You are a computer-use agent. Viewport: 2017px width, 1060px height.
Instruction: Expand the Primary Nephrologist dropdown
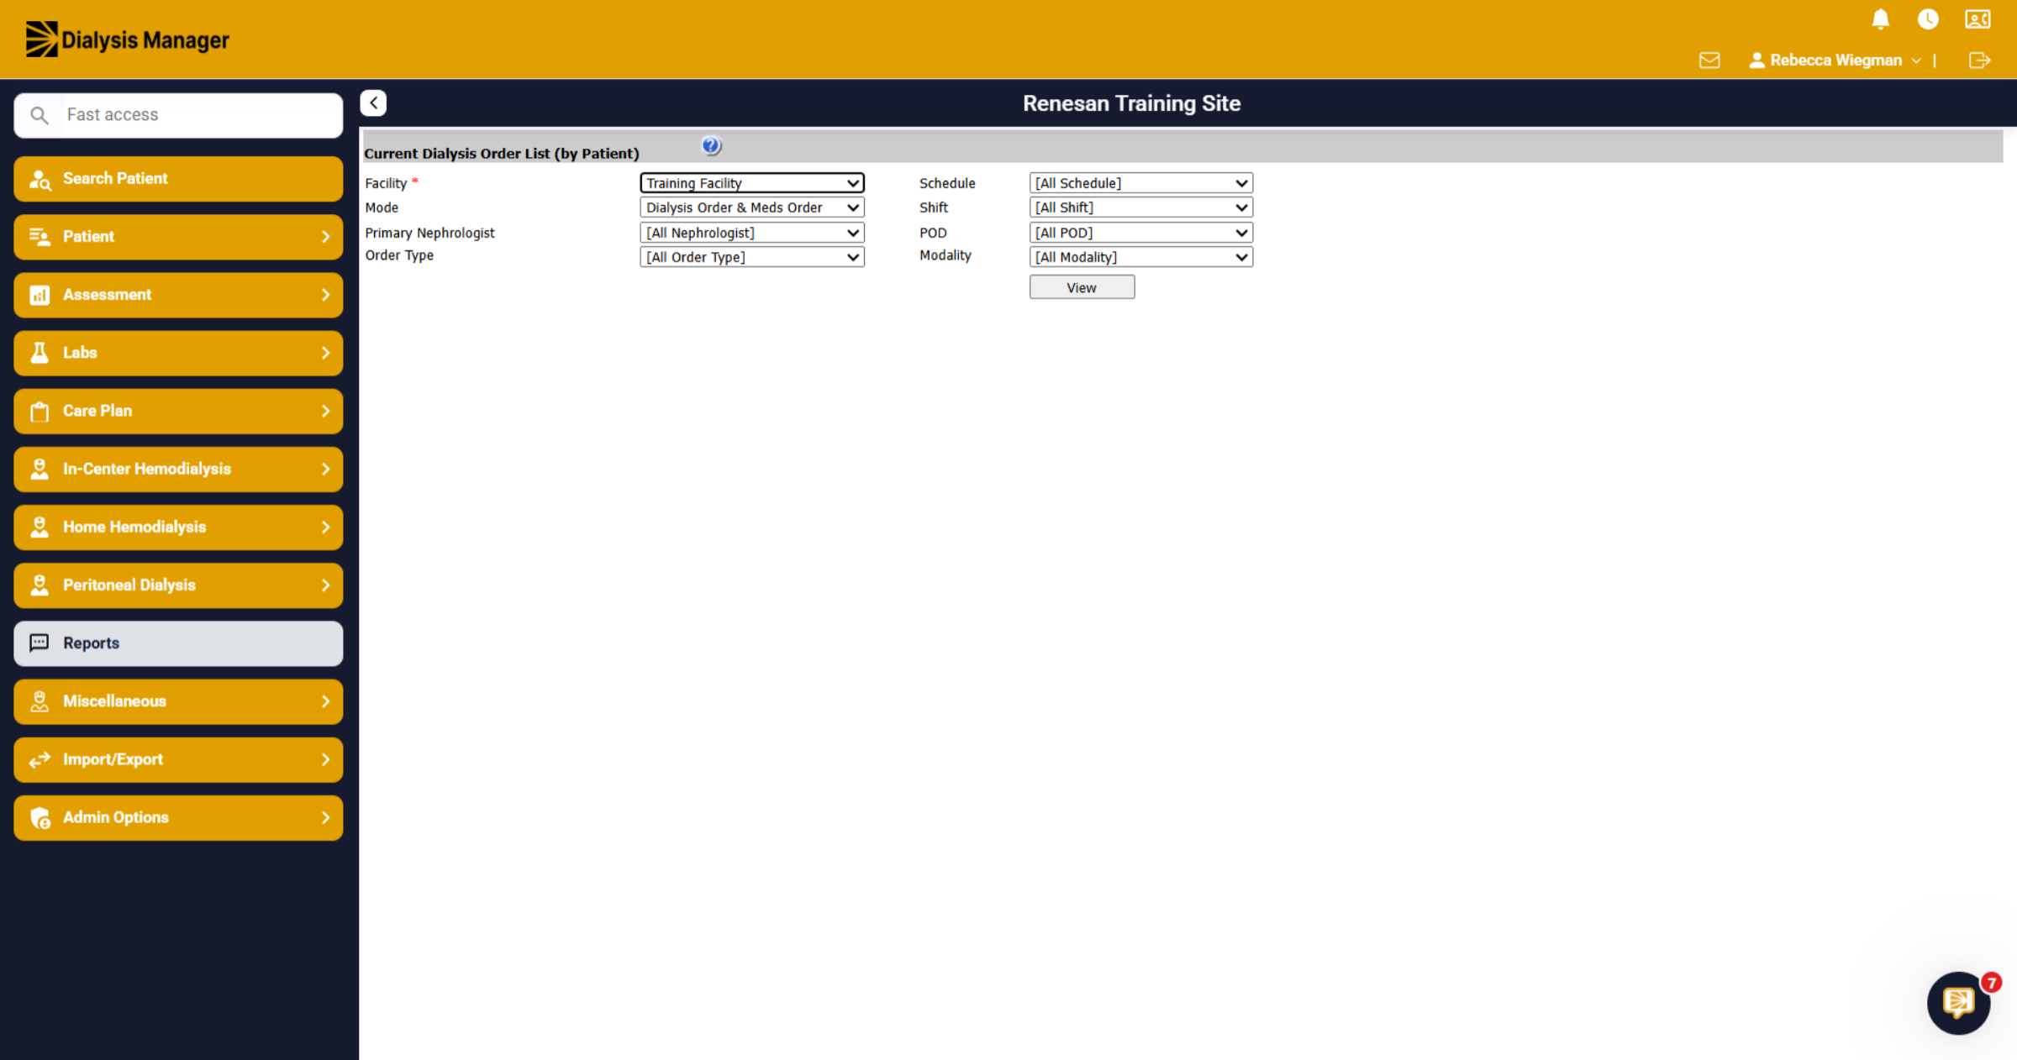752,233
